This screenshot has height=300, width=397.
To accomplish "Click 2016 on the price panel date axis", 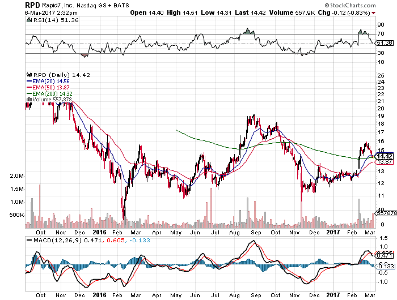I will tap(99, 232).
